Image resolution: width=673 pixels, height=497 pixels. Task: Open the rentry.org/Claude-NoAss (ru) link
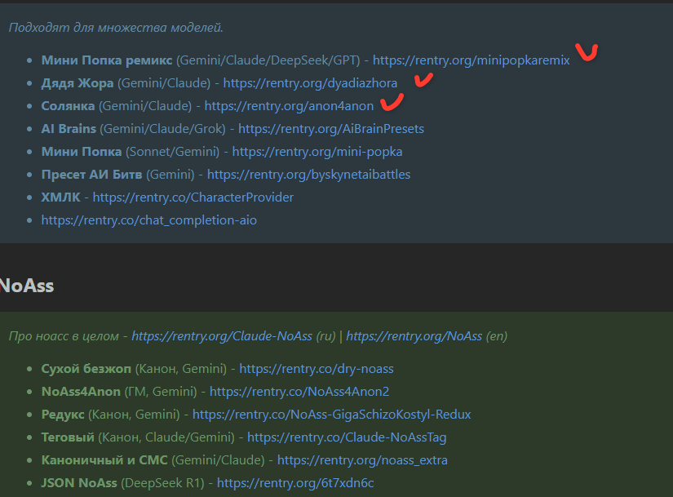tap(222, 336)
